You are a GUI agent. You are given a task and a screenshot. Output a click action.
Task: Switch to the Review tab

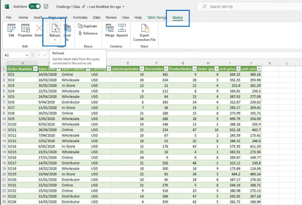111,17
